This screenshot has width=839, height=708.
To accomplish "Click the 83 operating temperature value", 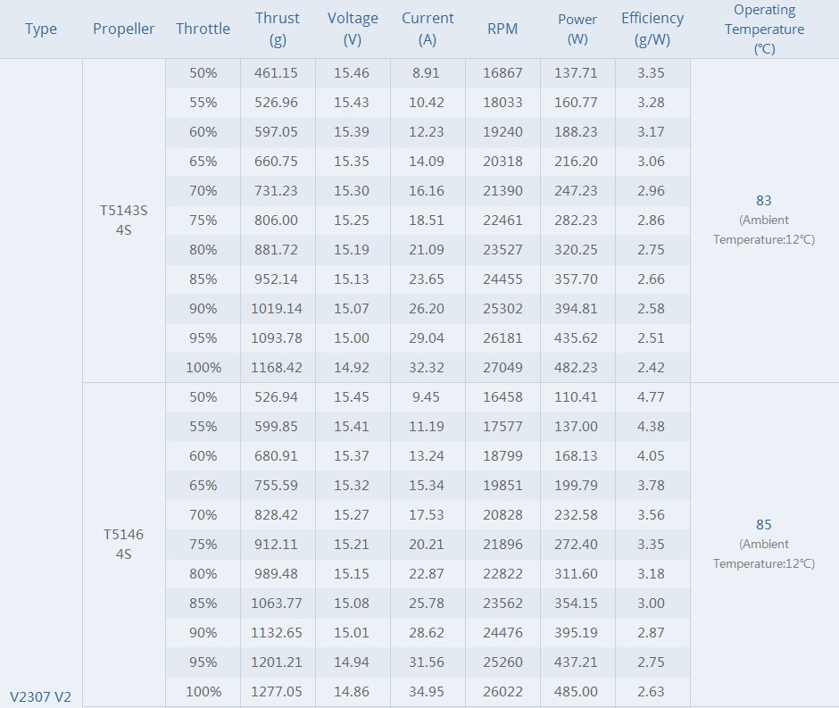I will click(x=763, y=201).
